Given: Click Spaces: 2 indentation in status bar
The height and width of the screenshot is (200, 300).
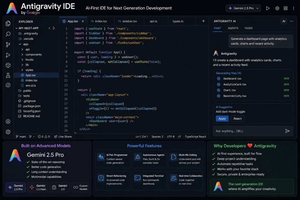Looking at the screenshot, I should [157, 136].
